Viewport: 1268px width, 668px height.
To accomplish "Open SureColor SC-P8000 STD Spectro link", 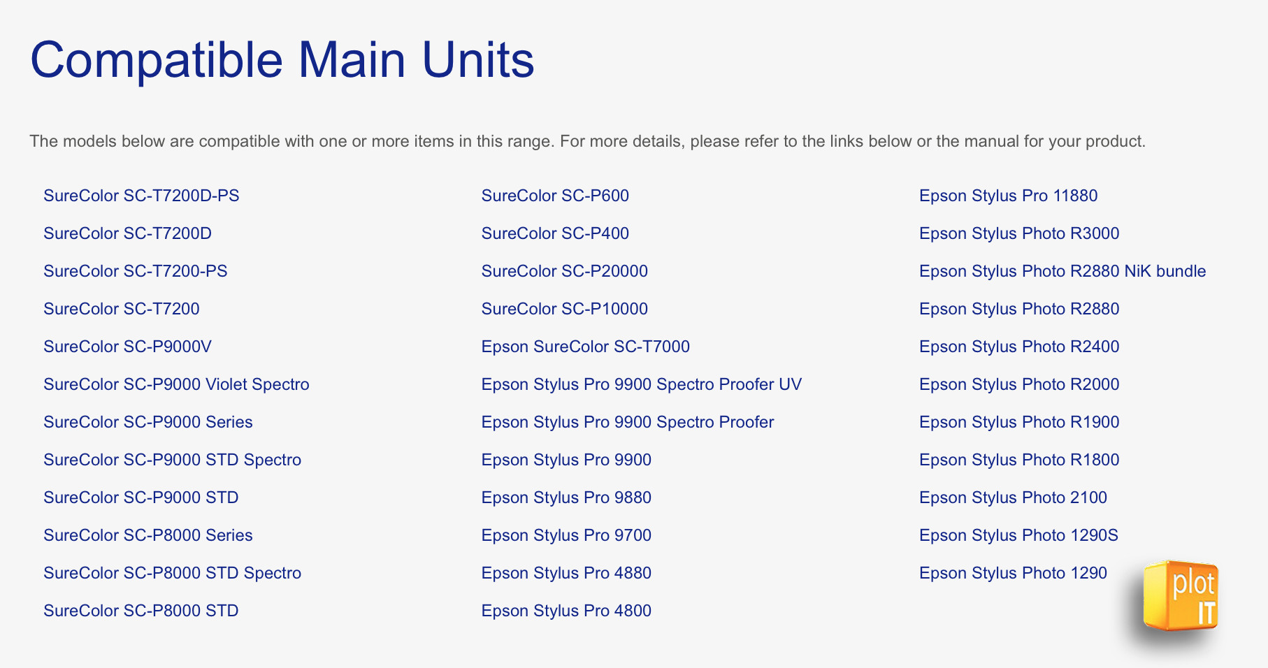I will coord(172,573).
